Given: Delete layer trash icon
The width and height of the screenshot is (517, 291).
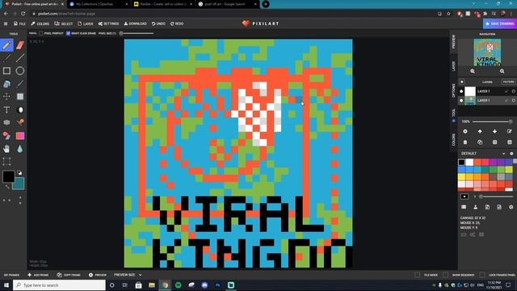Looking at the screenshot, I should 465,142.
